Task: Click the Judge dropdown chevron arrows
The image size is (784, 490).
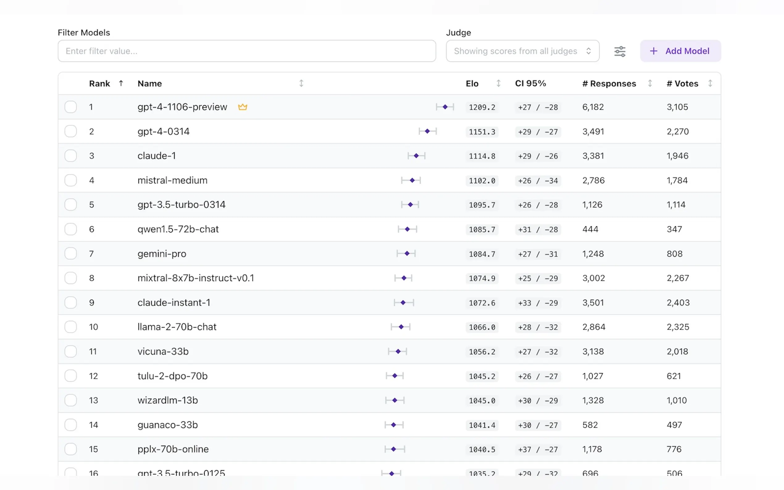Action: pos(588,51)
